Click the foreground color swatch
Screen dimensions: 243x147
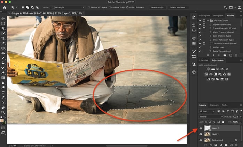click(x=2, y=121)
